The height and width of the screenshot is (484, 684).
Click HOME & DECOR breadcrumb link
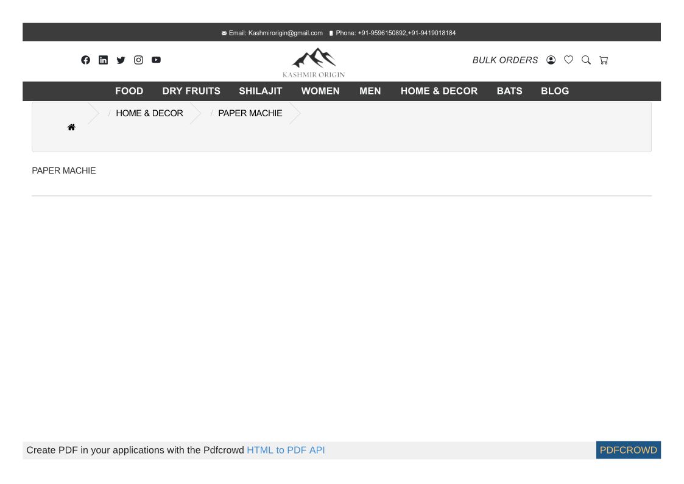pos(149,113)
